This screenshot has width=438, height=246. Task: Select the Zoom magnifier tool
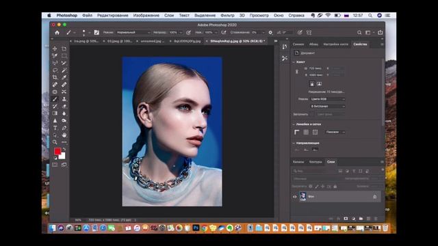coord(55,142)
